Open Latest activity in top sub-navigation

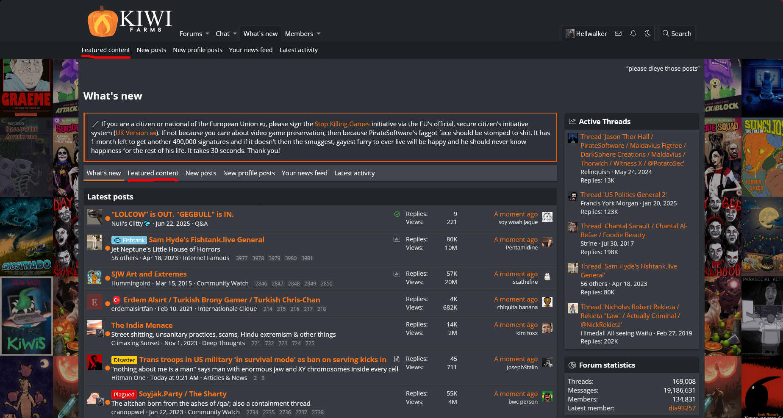click(x=299, y=50)
